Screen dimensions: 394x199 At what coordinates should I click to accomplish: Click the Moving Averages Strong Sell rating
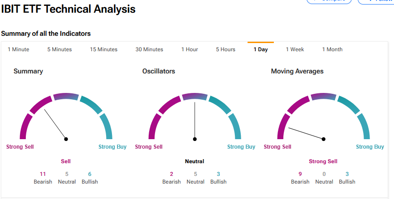pyautogui.click(x=323, y=161)
